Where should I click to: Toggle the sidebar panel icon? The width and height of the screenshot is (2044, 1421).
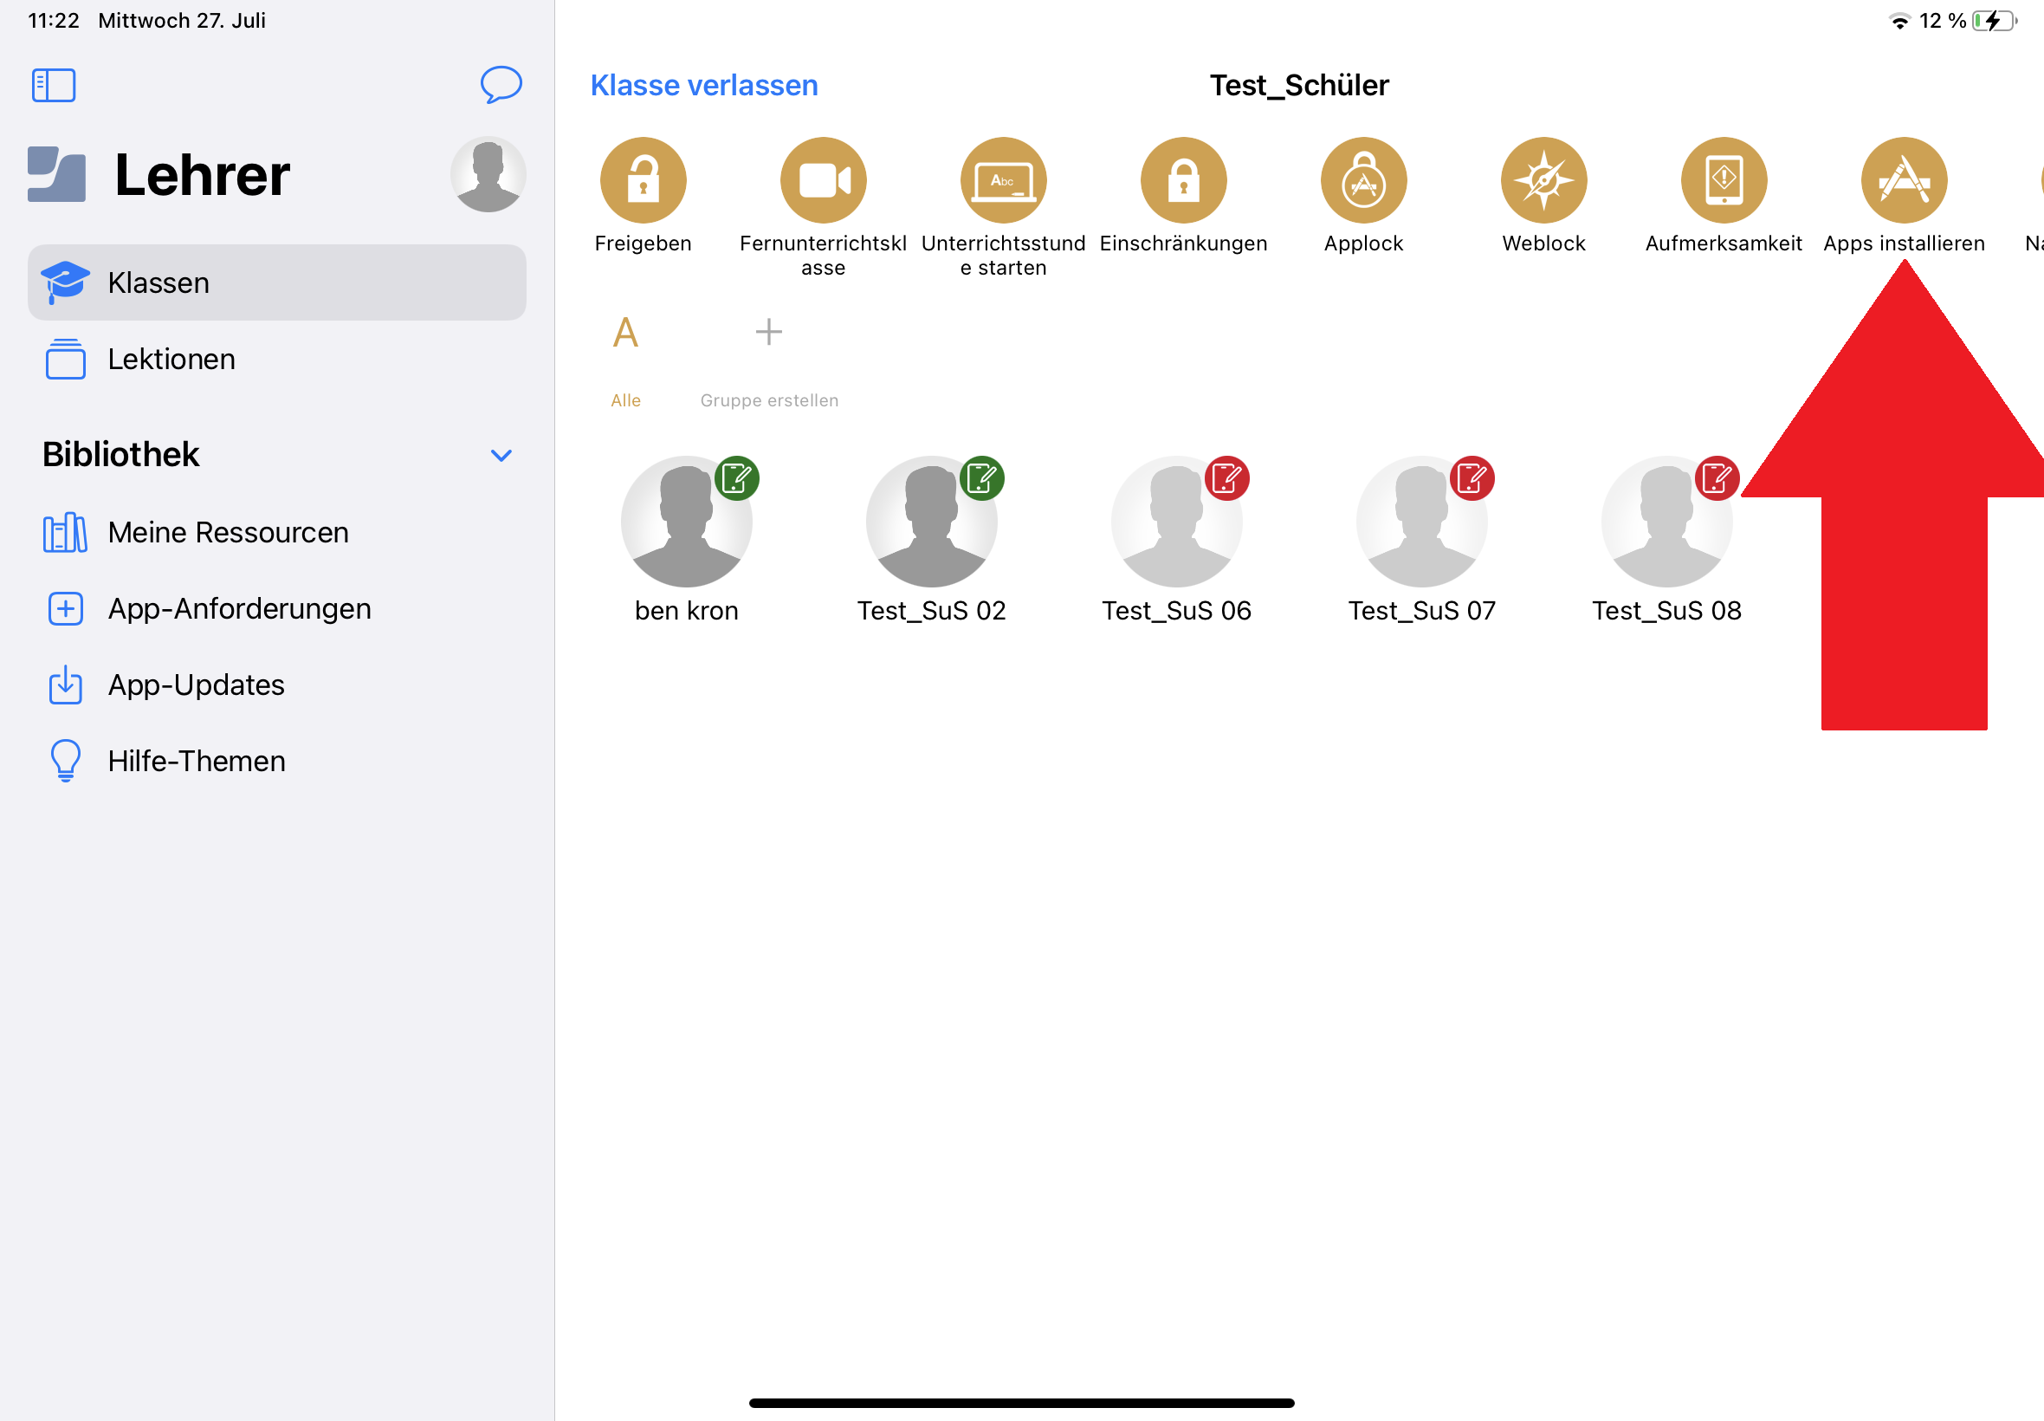54,86
